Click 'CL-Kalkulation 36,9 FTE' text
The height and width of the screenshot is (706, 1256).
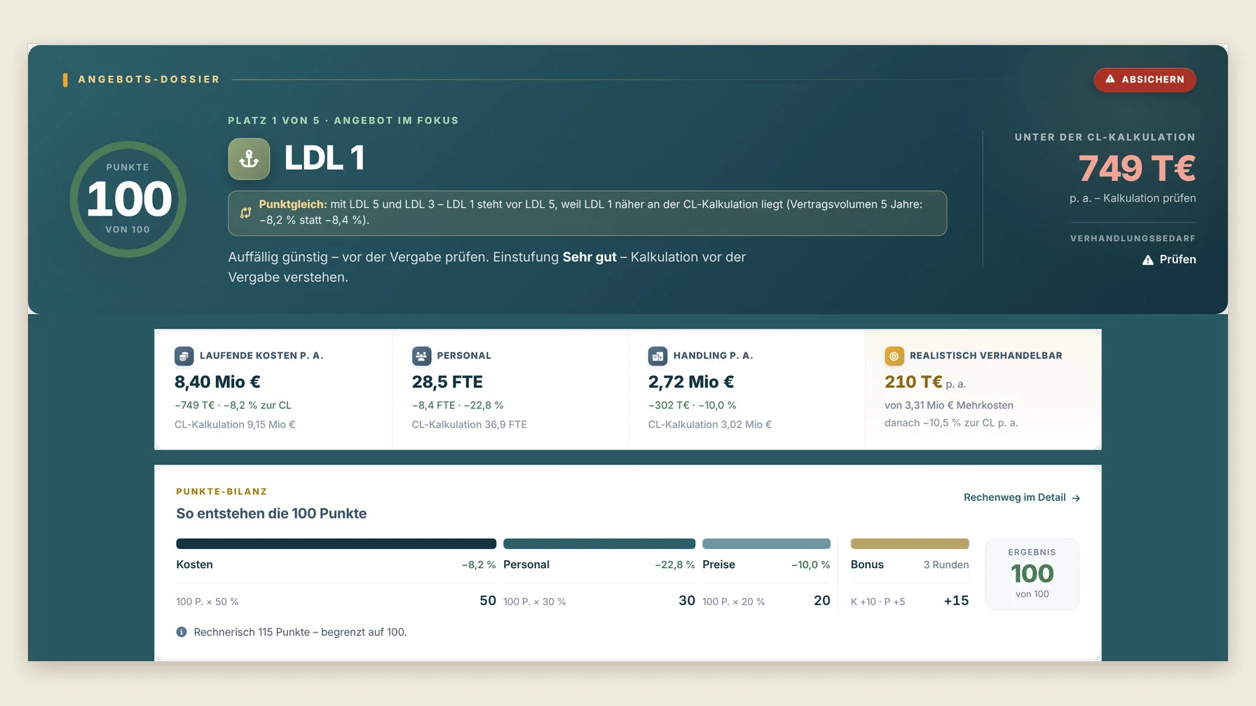coord(470,424)
